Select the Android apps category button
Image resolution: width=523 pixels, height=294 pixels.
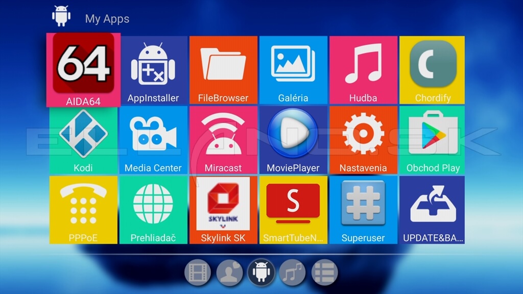tap(261, 273)
